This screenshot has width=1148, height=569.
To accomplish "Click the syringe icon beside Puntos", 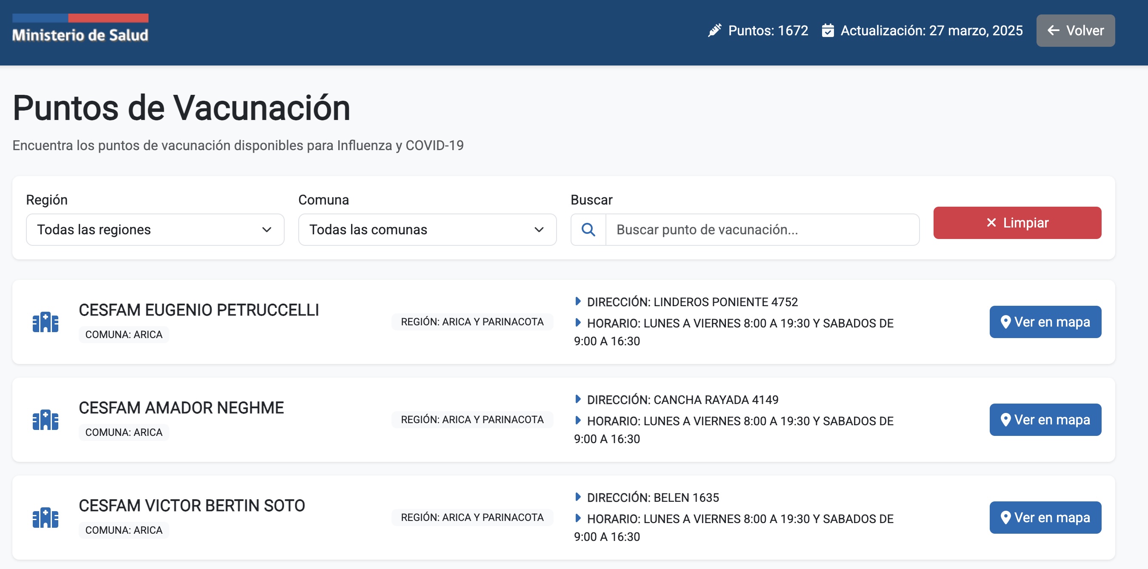I will tap(714, 30).
